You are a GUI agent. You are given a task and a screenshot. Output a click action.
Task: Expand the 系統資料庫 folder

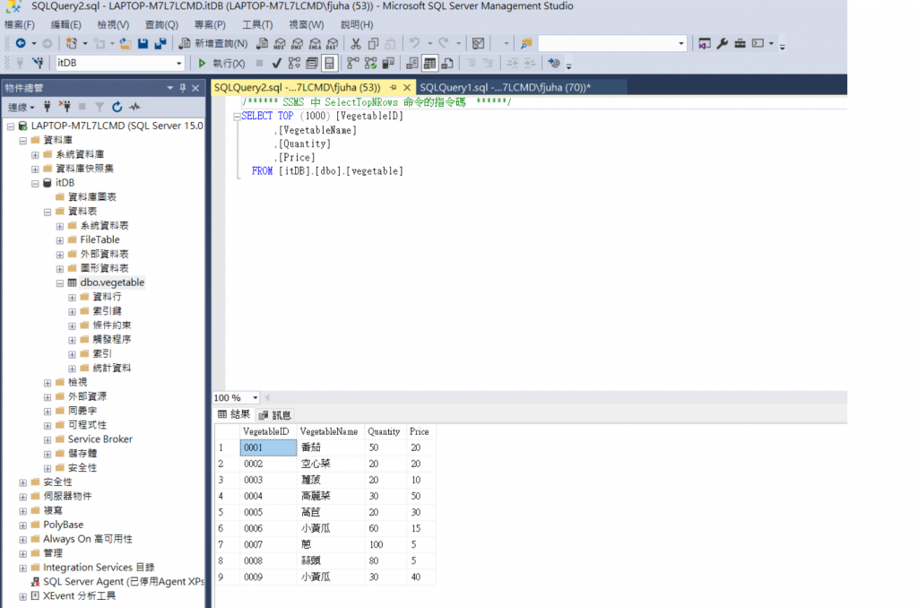coord(35,155)
